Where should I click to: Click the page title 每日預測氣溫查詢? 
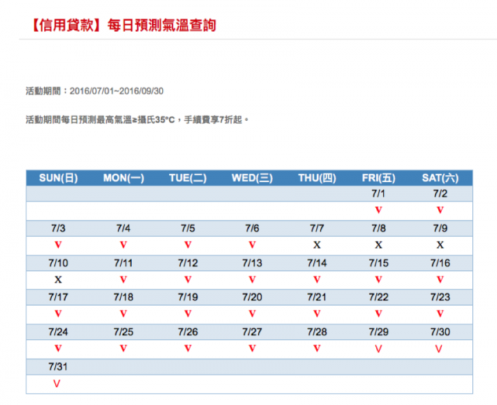pyautogui.click(x=124, y=26)
